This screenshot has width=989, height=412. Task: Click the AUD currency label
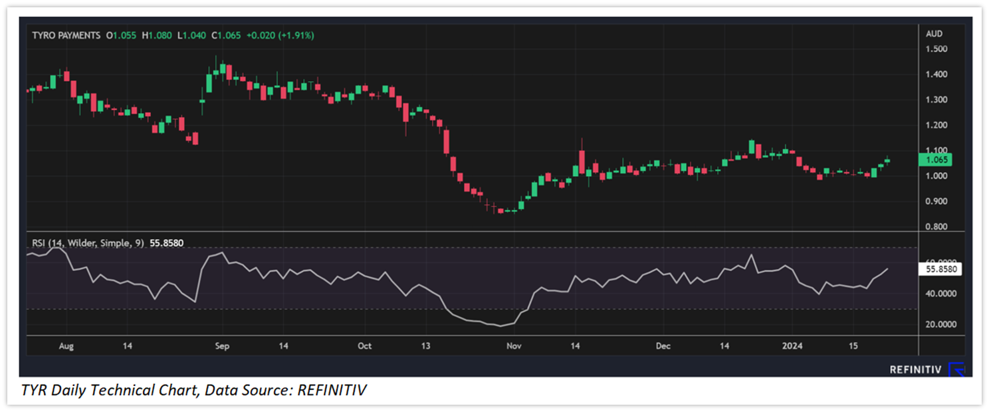click(934, 34)
